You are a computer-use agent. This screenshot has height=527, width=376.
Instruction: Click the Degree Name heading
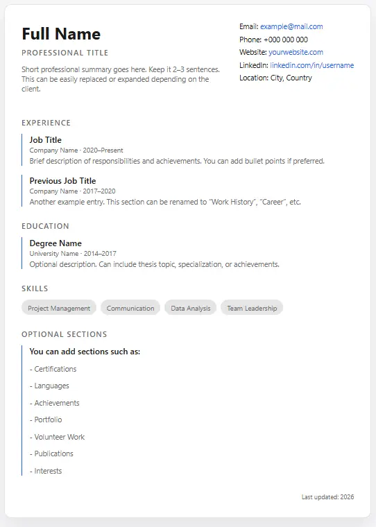pos(55,243)
